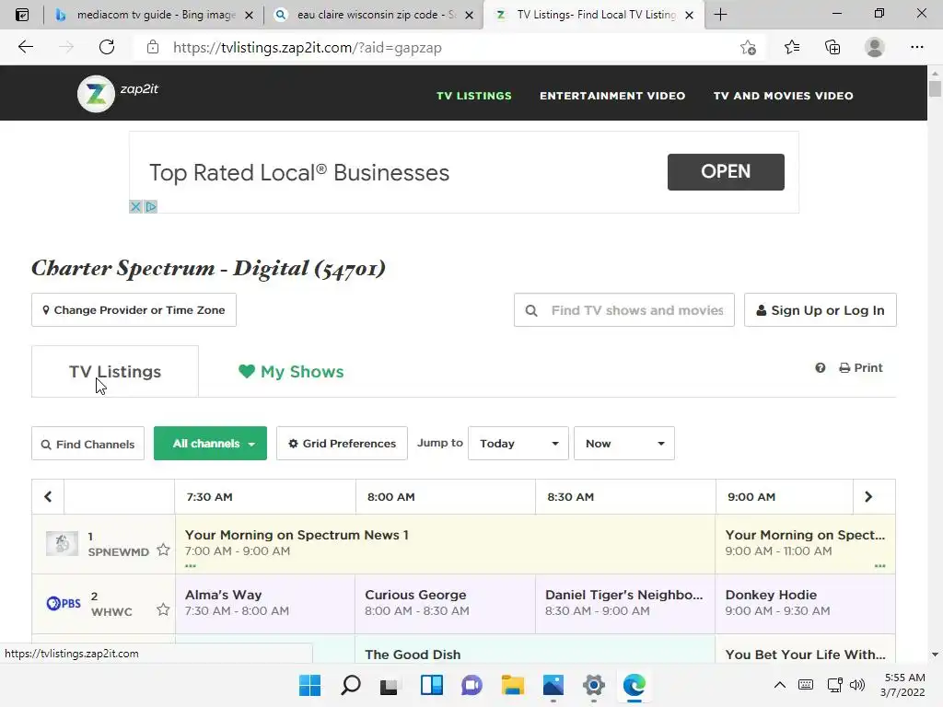Open browser Settings and more menu
943x707 pixels.
pyautogui.click(x=916, y=47)
